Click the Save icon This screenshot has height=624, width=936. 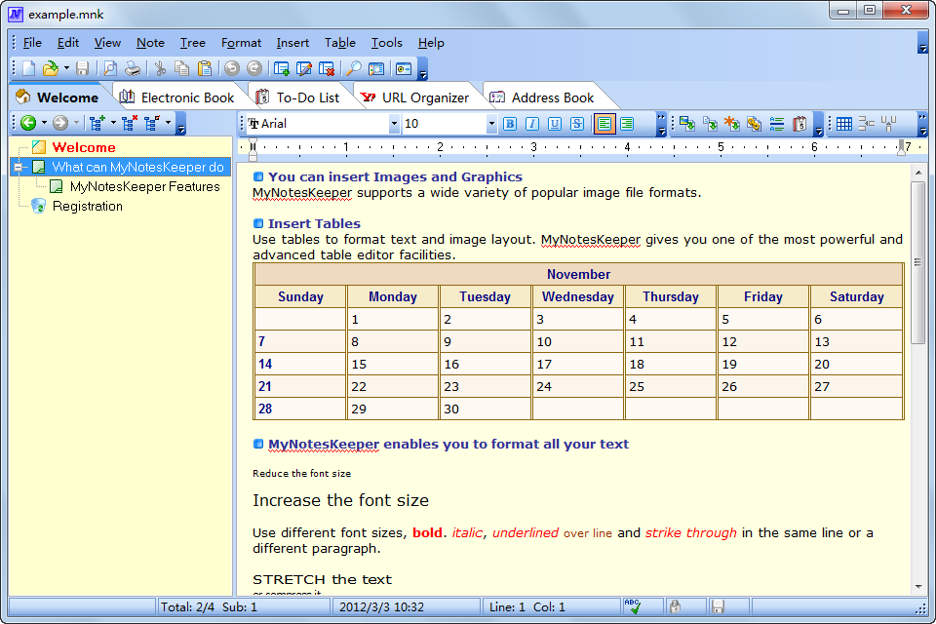coord(82,68)
